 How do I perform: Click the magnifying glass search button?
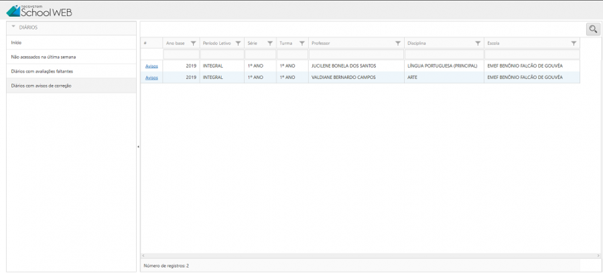593,29
